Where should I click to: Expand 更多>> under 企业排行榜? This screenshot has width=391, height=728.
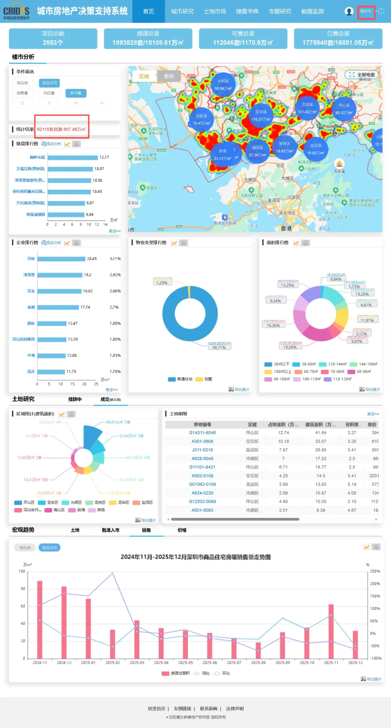[112, 389]
